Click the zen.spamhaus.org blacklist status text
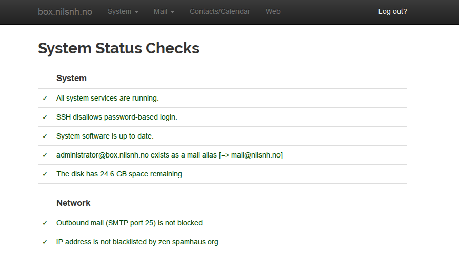This screenshot has height=255, width=459. point(138,242)
